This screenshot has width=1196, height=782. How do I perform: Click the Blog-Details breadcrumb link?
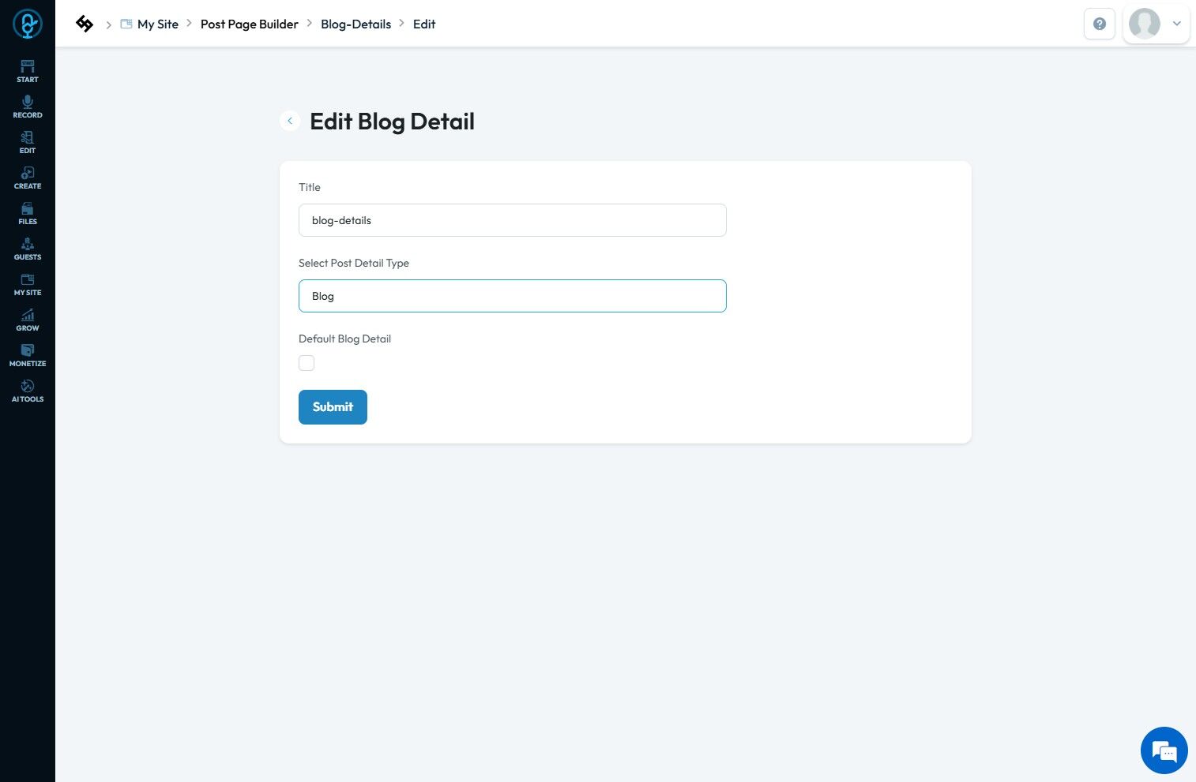355,24
